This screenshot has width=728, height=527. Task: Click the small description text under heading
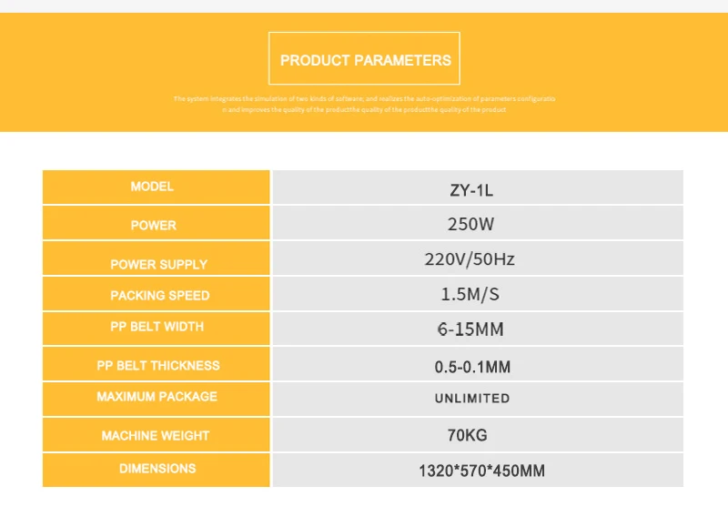tap(364, 104)
